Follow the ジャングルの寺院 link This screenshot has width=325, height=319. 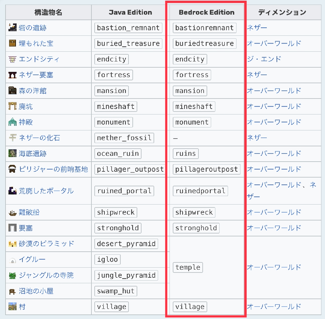tap(46, 275)
